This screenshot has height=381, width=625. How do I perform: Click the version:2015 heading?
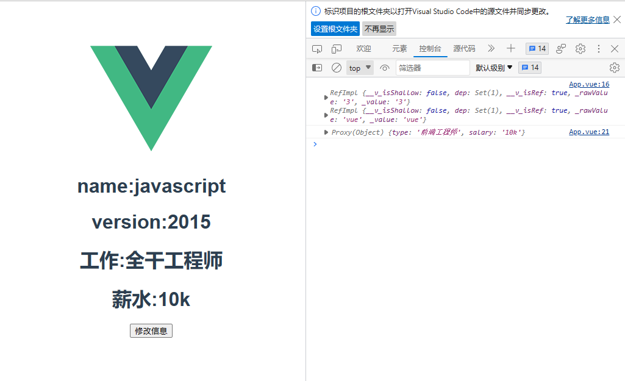[x=151, y=222]
